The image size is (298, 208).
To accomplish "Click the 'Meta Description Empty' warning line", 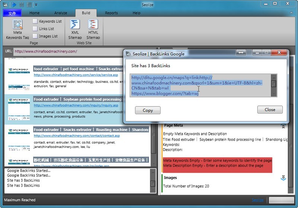I will point(213,166).
